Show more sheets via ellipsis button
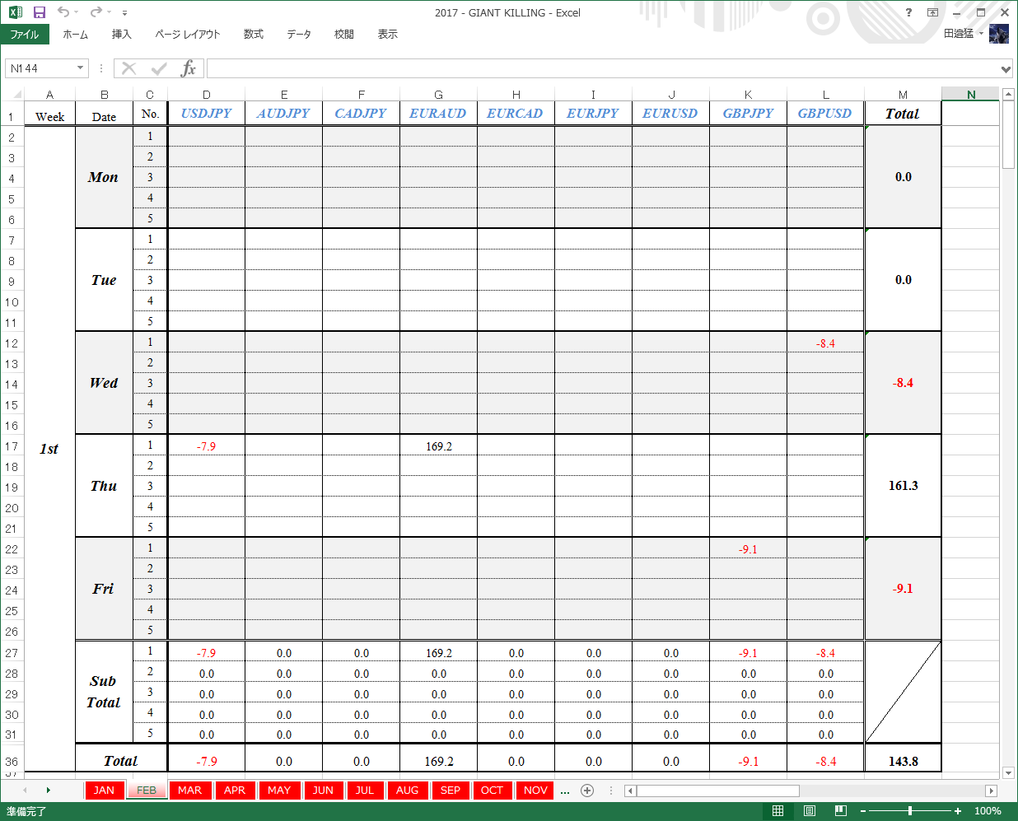The image size is (1018, 821). [x=565, y=791]
